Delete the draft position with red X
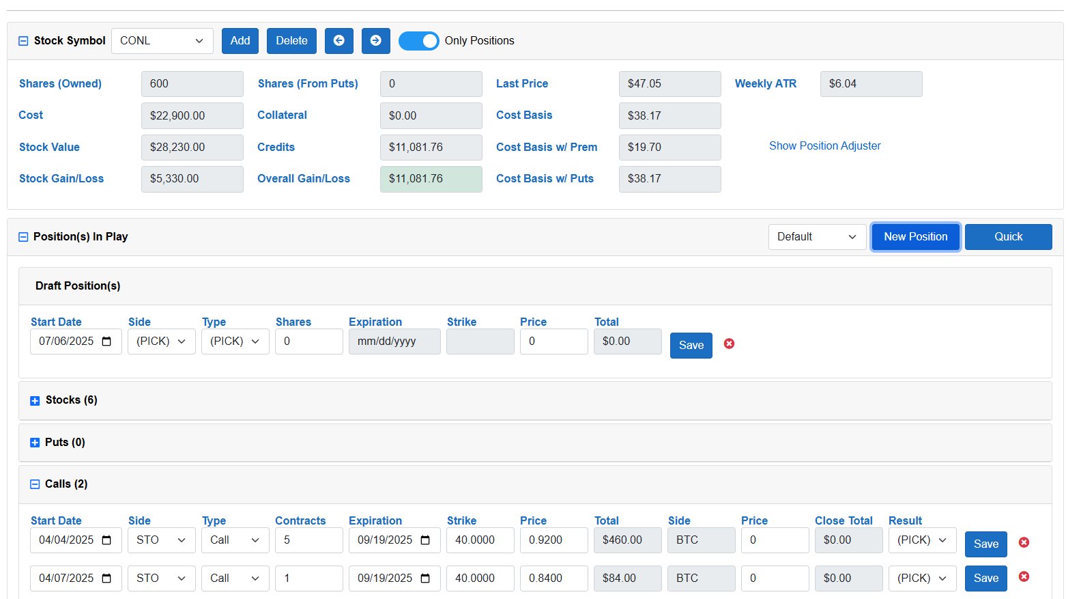 [x=729, y=344]
